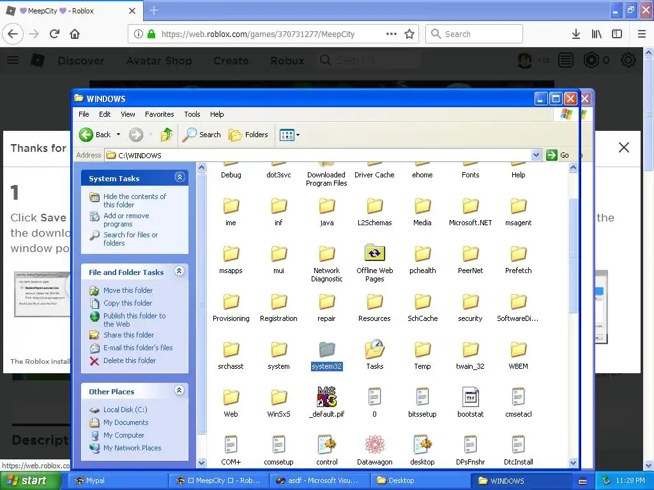The image size is (654, 490).
Task: Open the View menu
Action: tap(128, 114)
